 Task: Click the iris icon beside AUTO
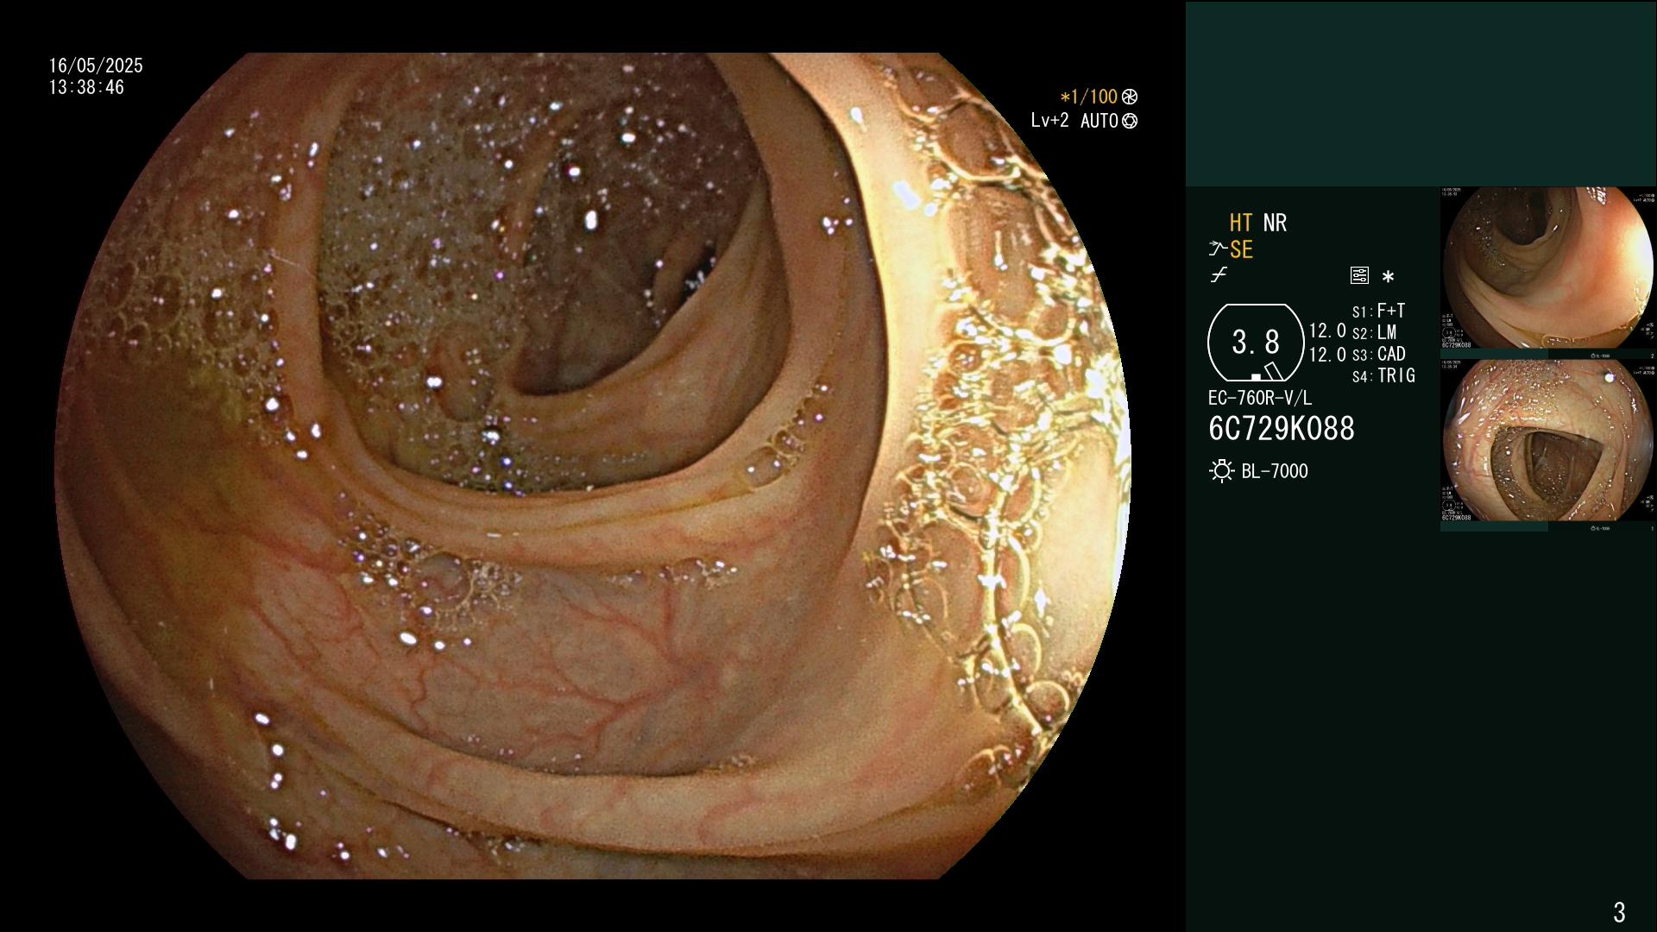click(1129, 121)
